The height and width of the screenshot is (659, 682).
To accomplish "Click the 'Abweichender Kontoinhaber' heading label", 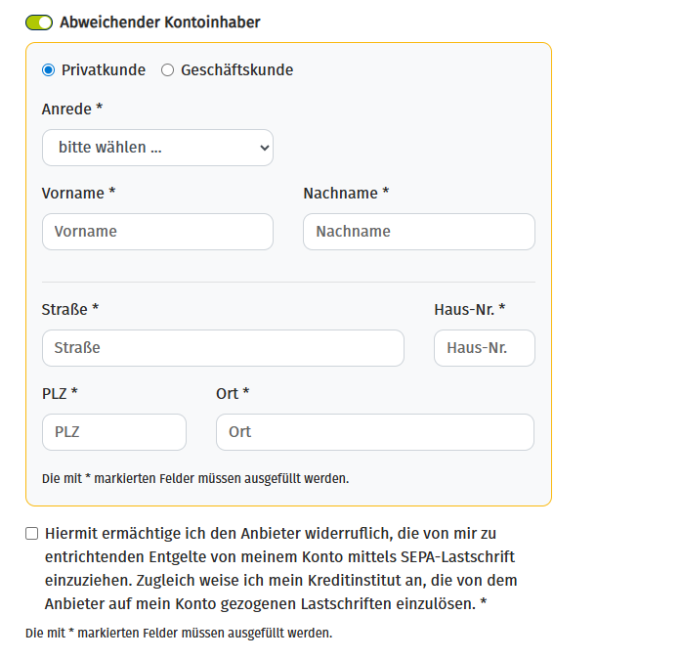I will (160, 22).
